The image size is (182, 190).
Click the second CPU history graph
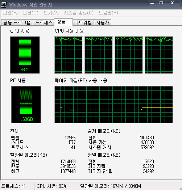tap(99, 55)
